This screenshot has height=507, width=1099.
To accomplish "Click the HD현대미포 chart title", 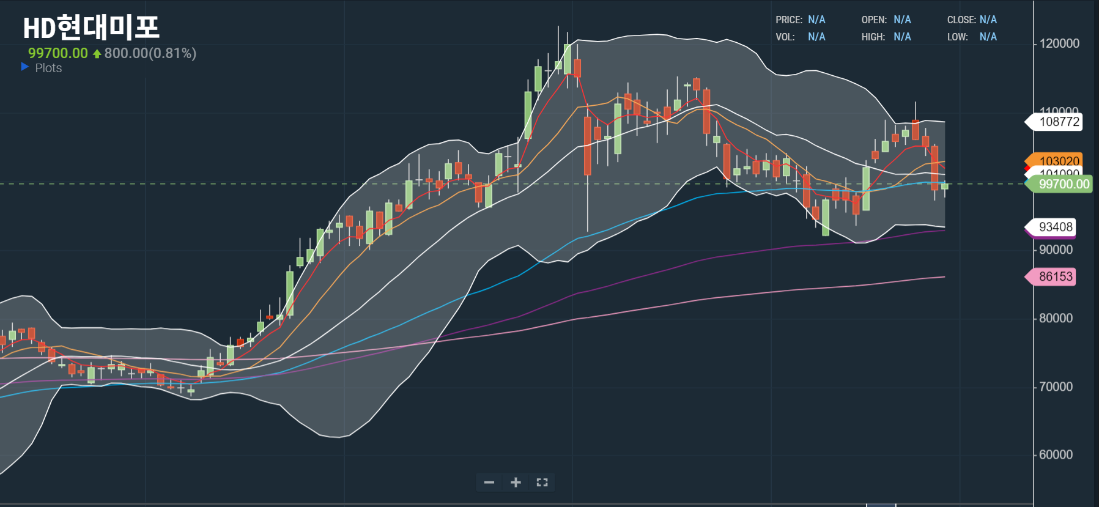I will (x=91, y=28).
